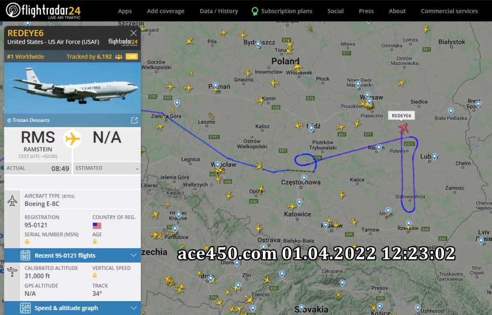Click the yellow LIVE badge
Viewport: 492px width, 315px height.
pos(132,57)
